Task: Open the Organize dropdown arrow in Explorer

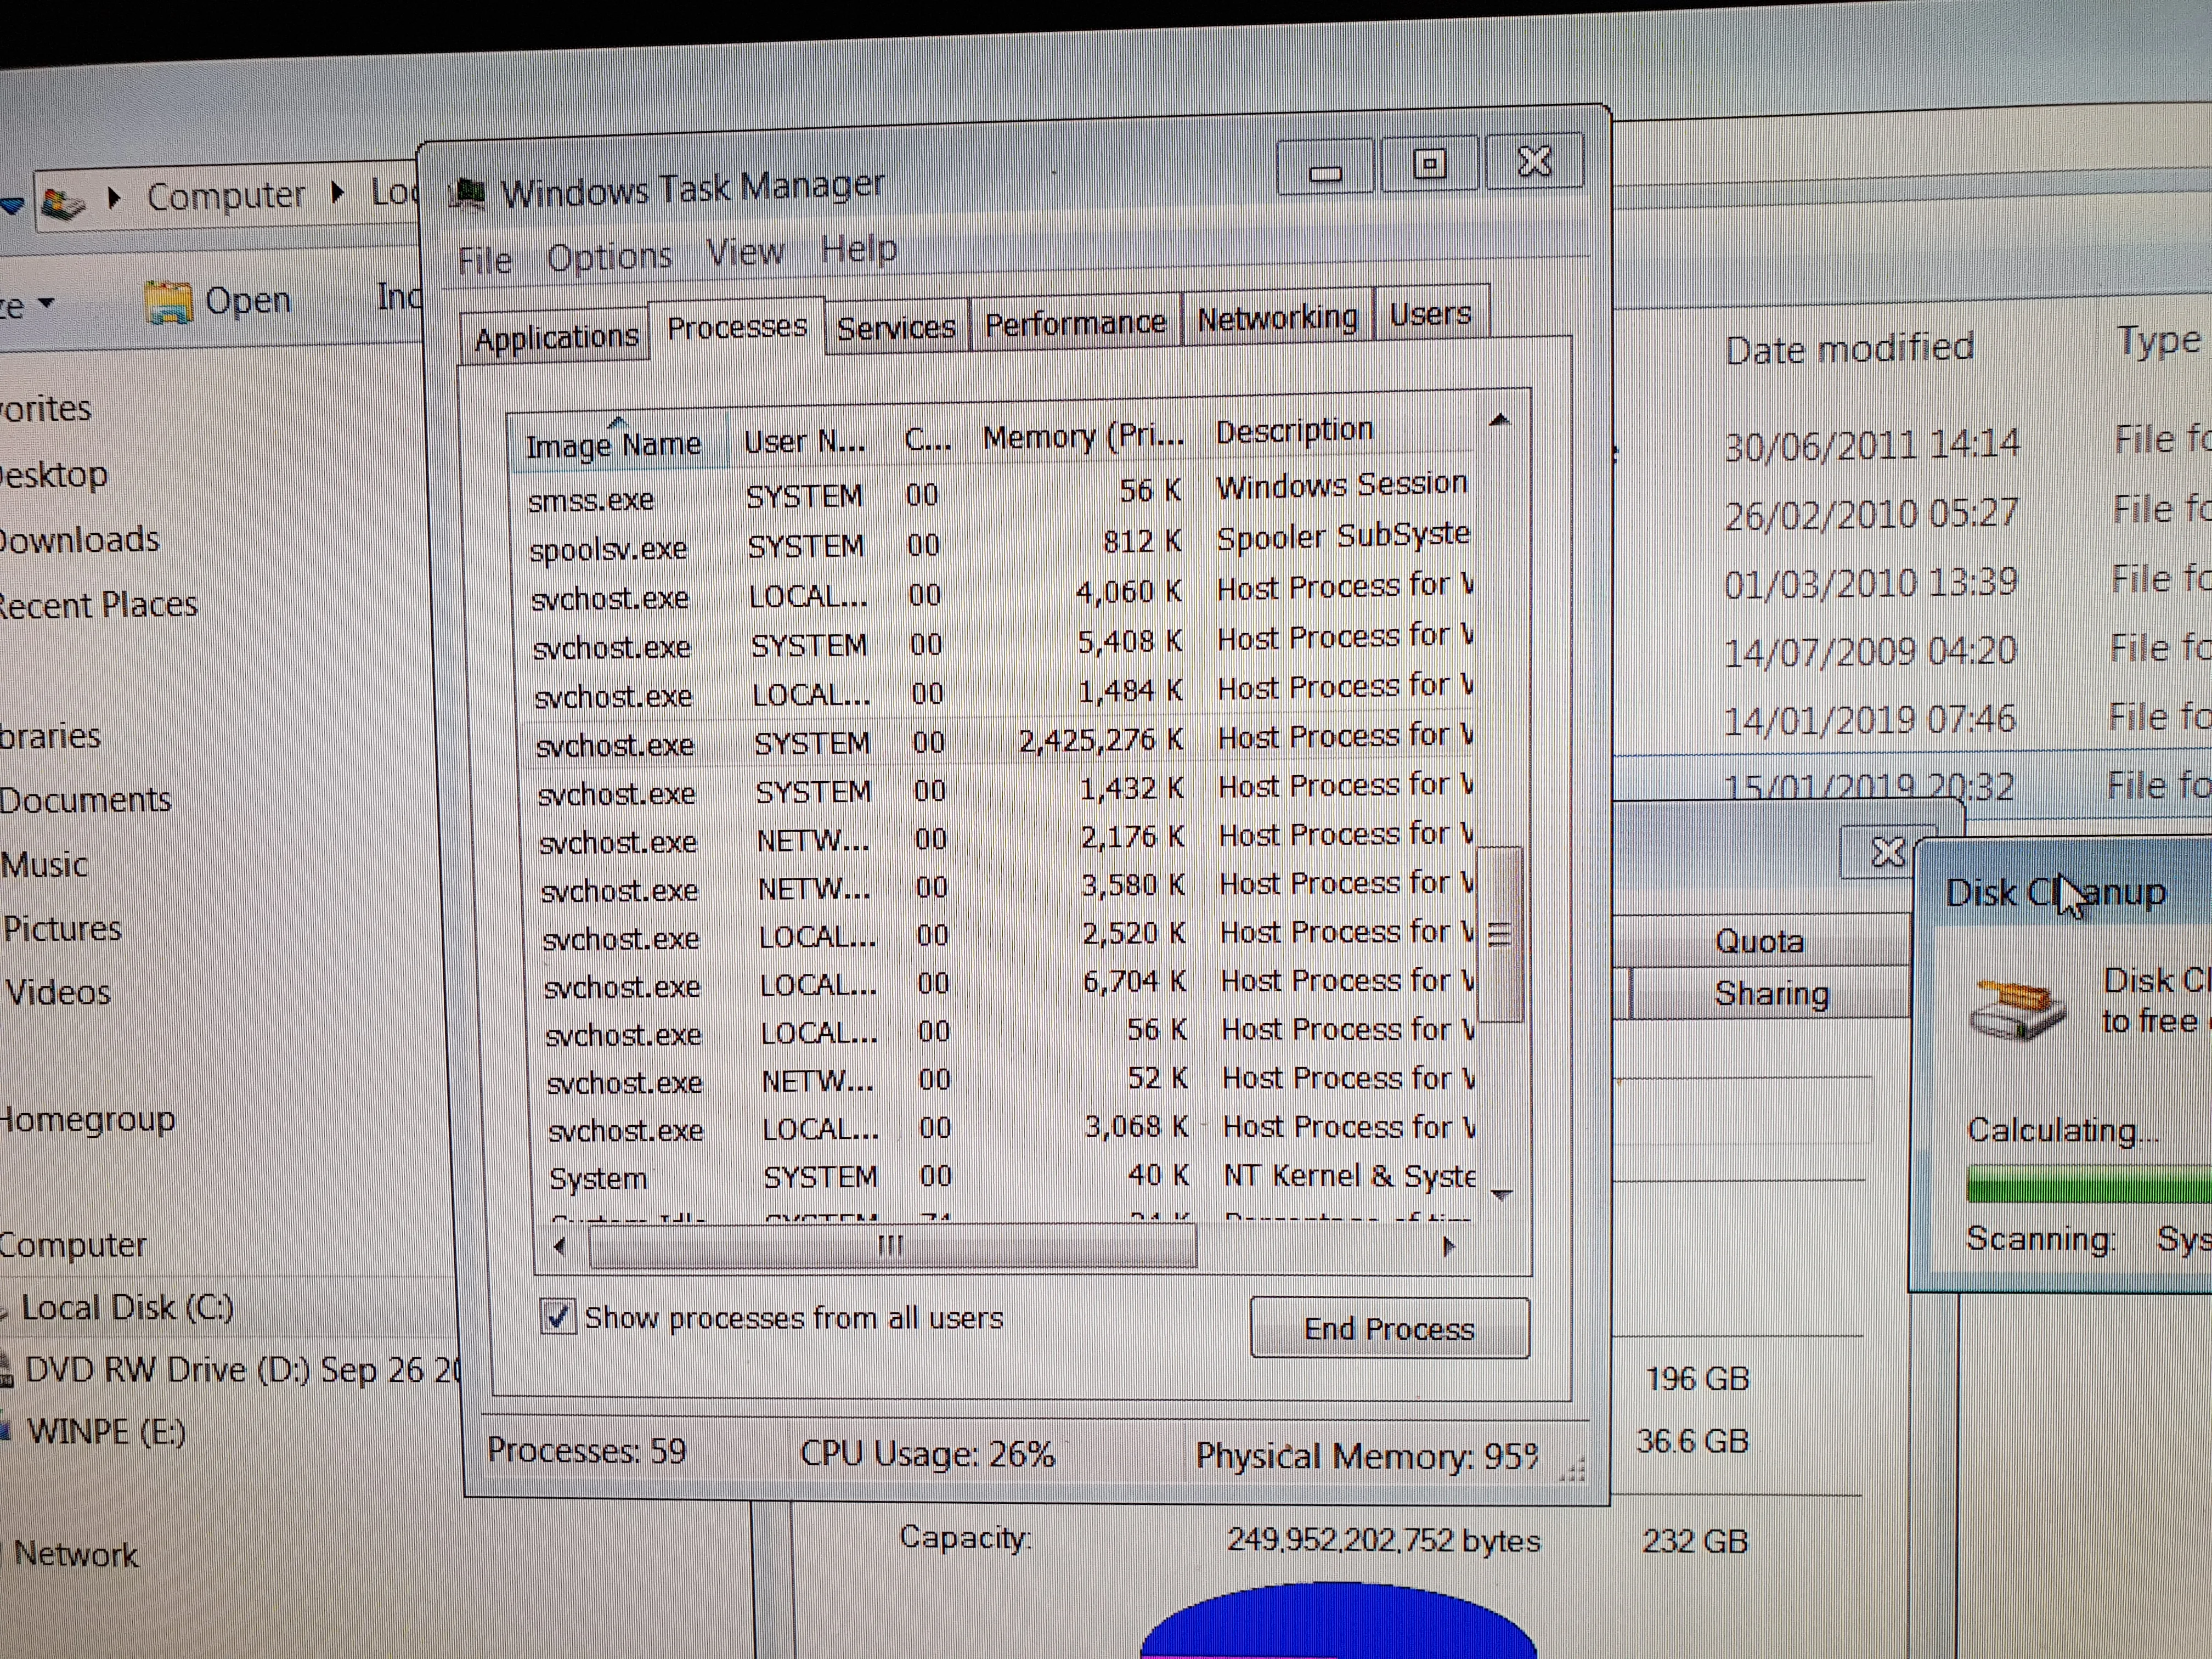Action: point(46,303)
